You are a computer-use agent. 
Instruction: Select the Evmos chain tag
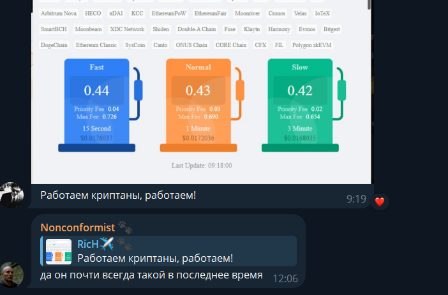click(x=307, y=29)
